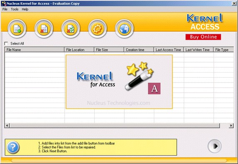Click the horizontal scrollbar left arrow
The width and height of the screenshot is (238, 164).
(x=7, y=126)
